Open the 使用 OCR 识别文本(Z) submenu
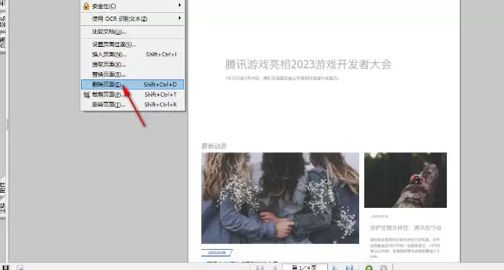The image size is (504, 270). point(133,19)
